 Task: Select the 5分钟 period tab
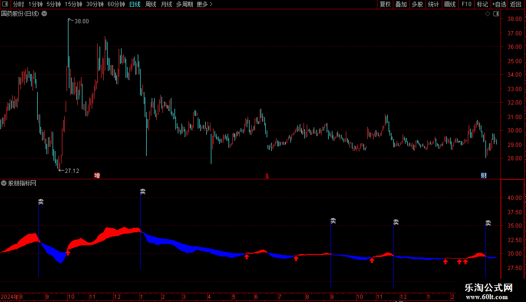click(x=54, y=4)
